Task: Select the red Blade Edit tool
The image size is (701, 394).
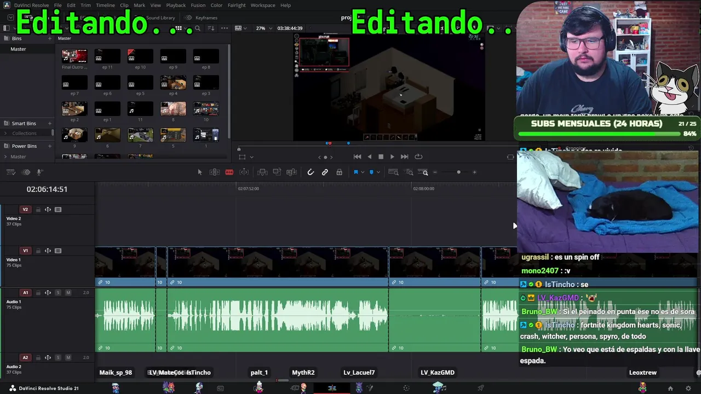Action: point(229,172)
